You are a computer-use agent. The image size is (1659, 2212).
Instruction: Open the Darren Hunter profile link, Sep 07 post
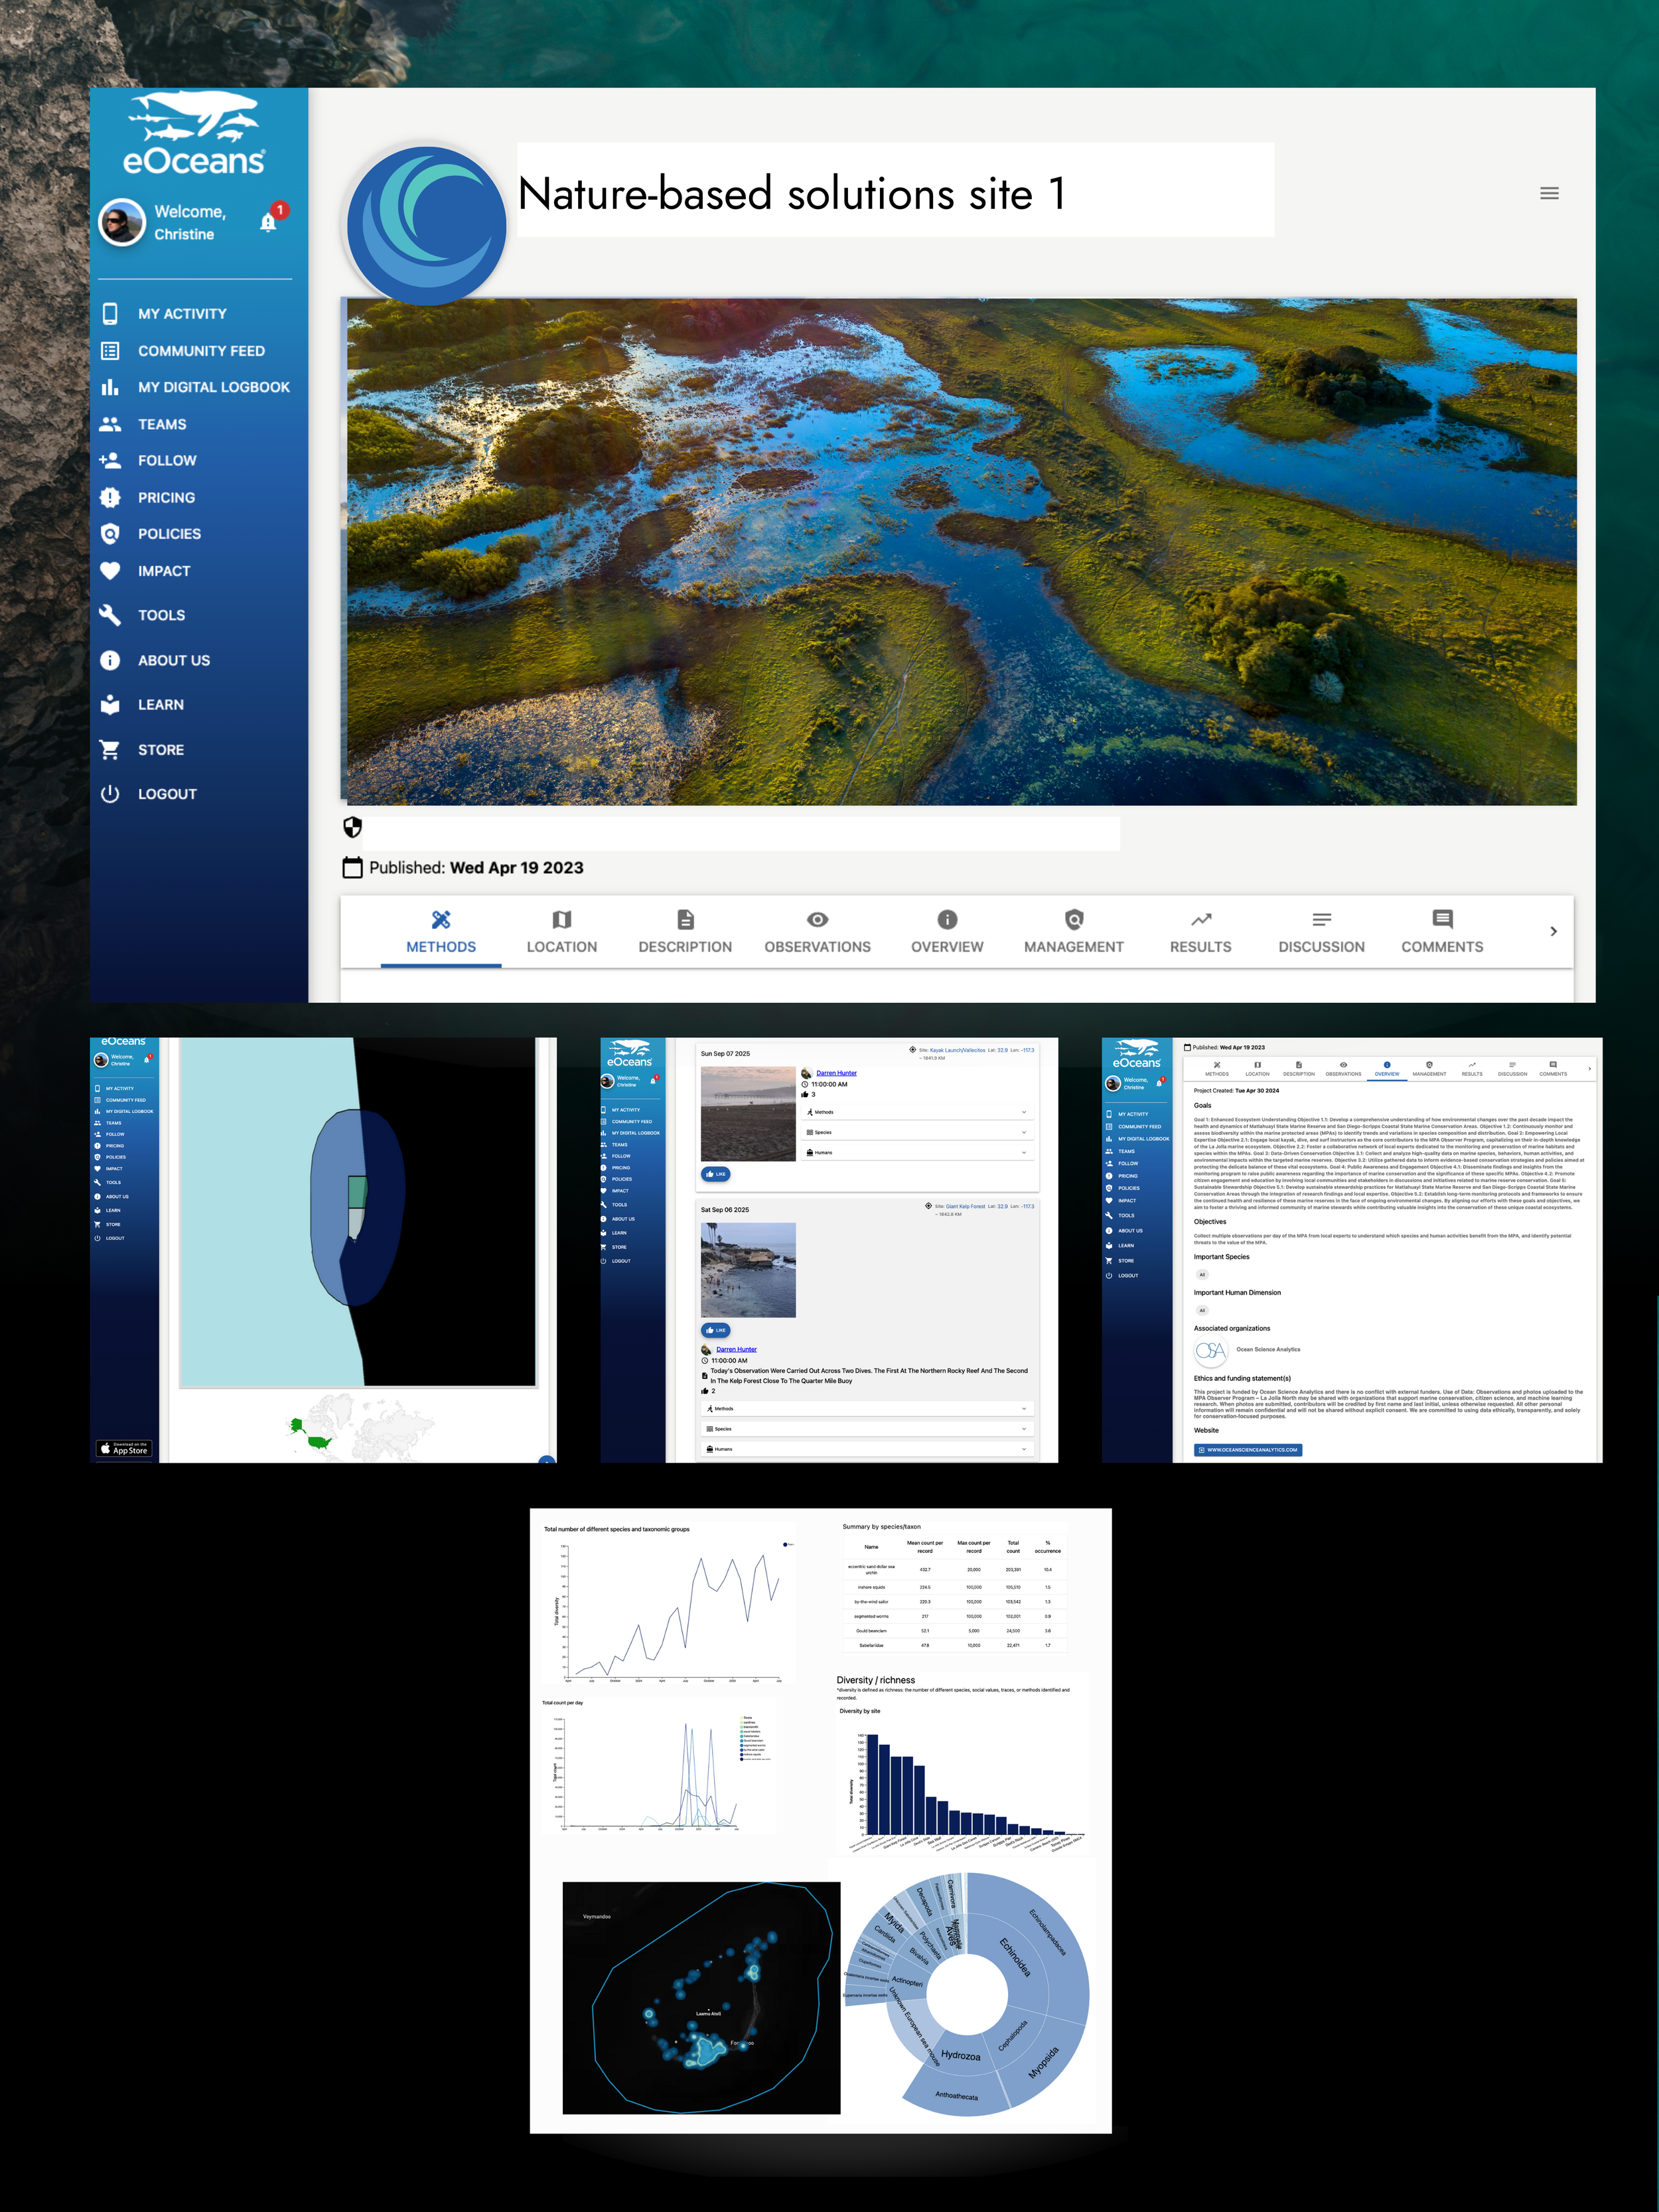[836, 1073]
